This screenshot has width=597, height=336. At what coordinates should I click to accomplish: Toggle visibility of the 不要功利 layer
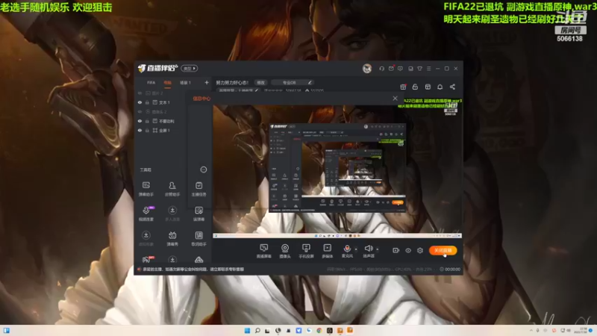[x=140, y=121]
